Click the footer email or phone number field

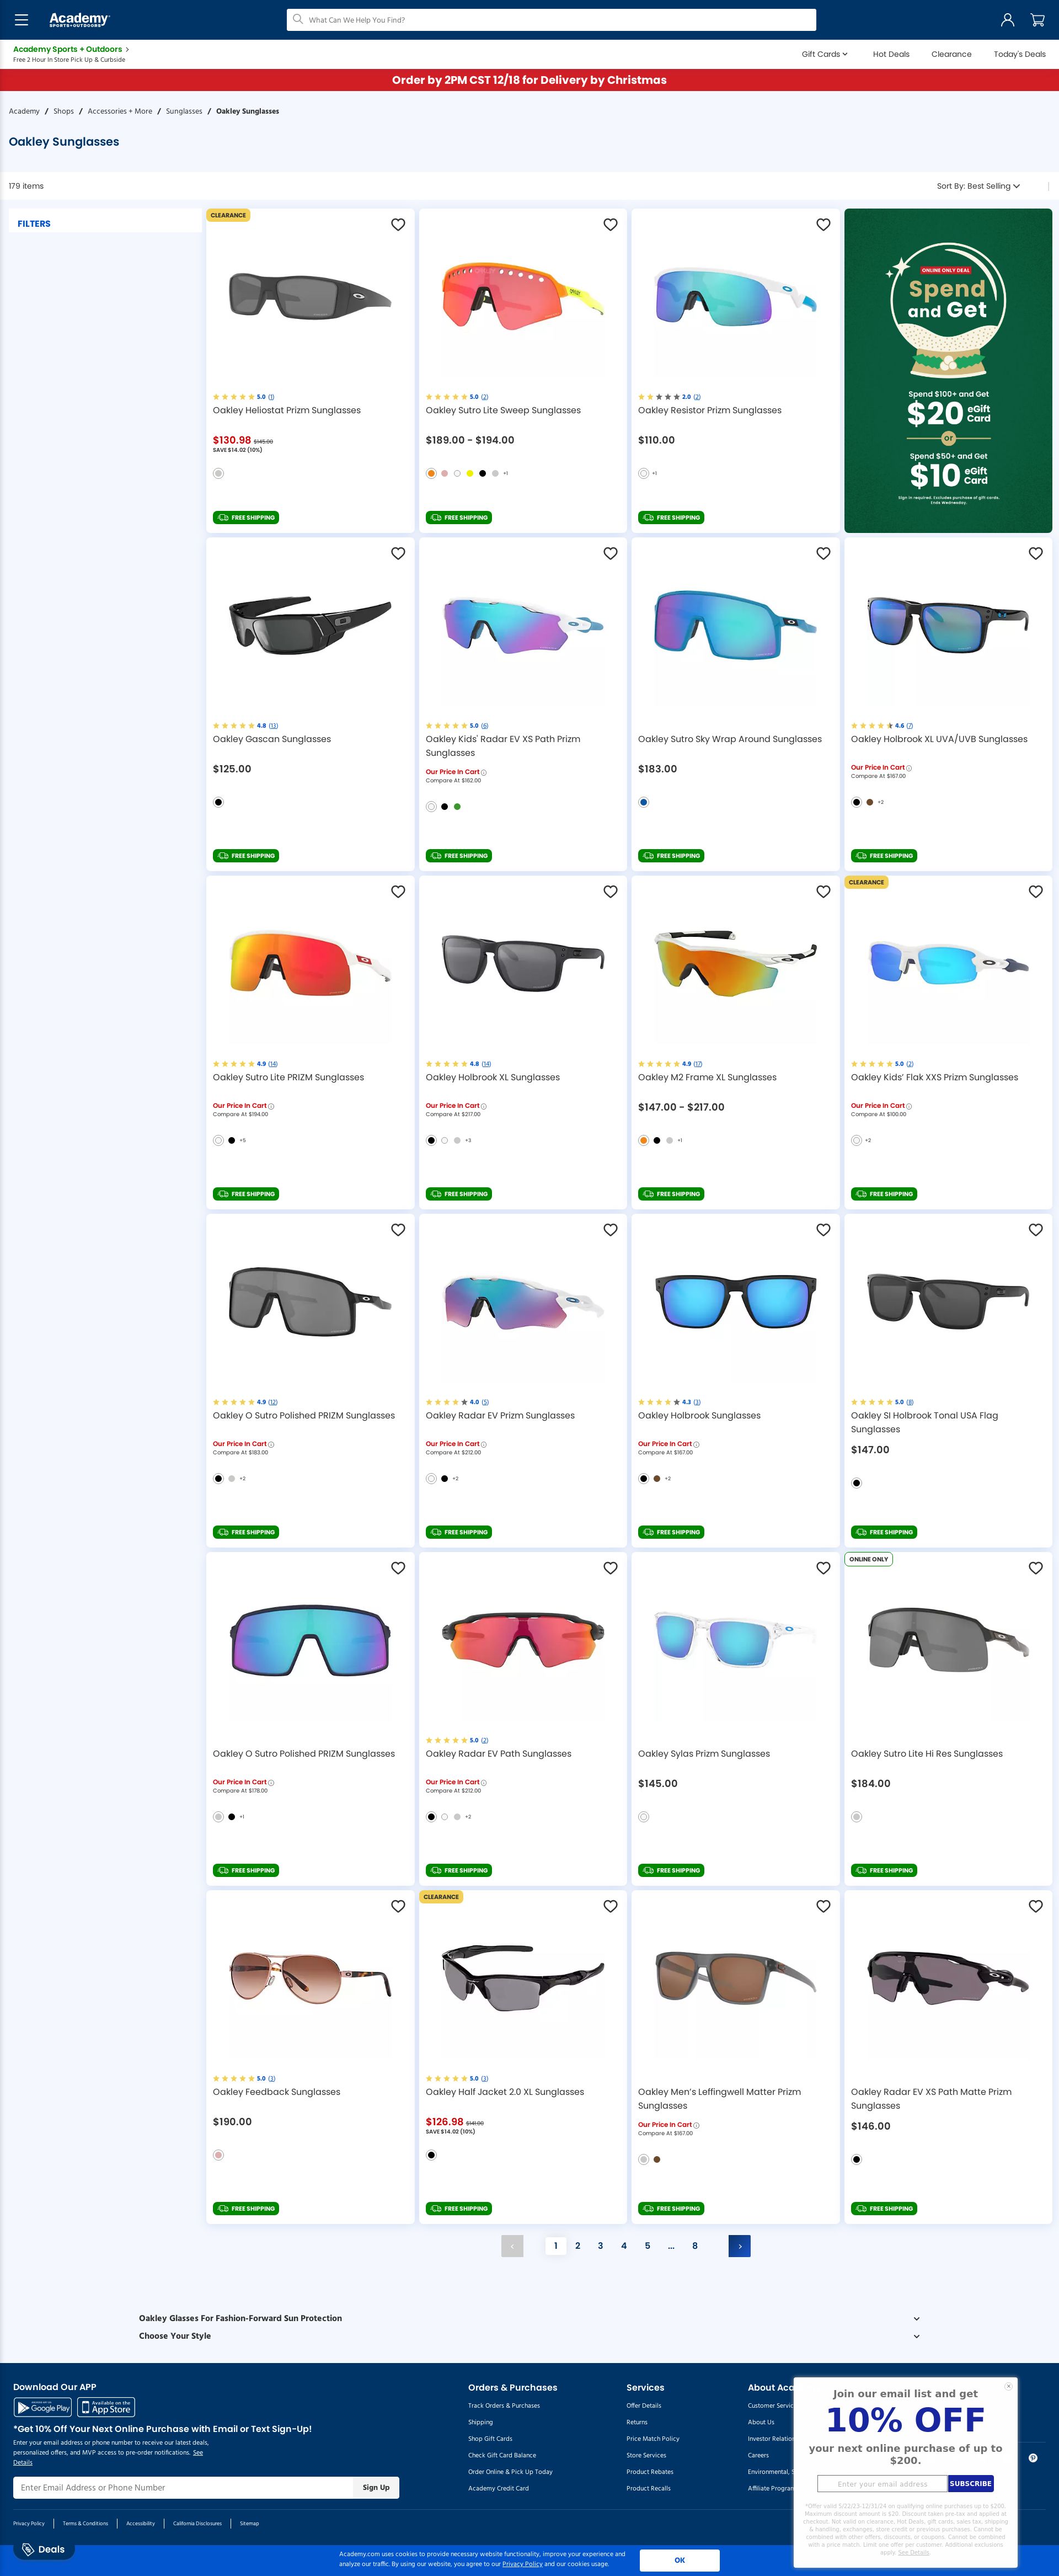pyautogui.click(x=183, y=2487)
